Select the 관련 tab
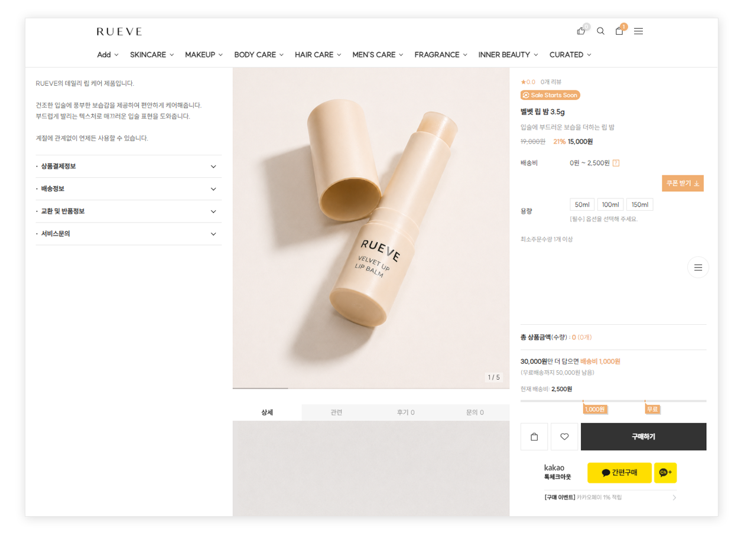The width and height of the screenshot is (741, 538). [336, 412]
